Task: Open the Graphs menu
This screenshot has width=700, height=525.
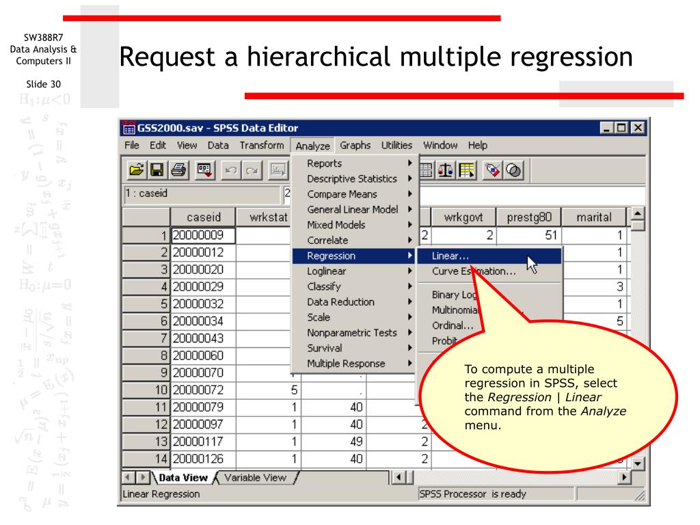Action: coord(355,146)
